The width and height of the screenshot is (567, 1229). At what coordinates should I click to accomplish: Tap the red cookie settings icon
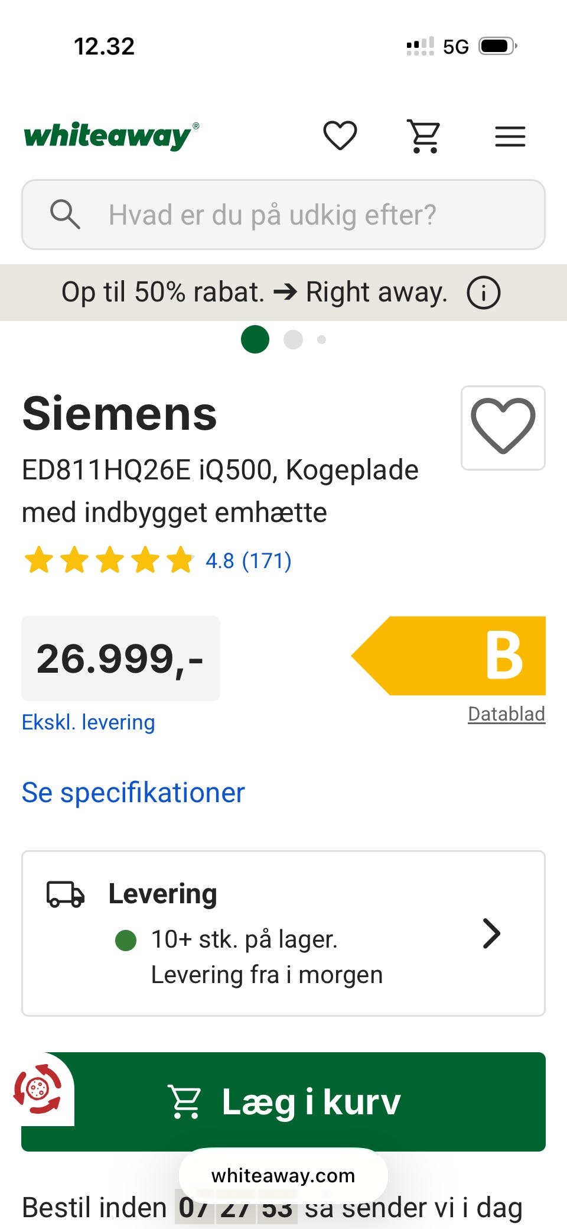pyautogui.click(x=38, y=1088)
